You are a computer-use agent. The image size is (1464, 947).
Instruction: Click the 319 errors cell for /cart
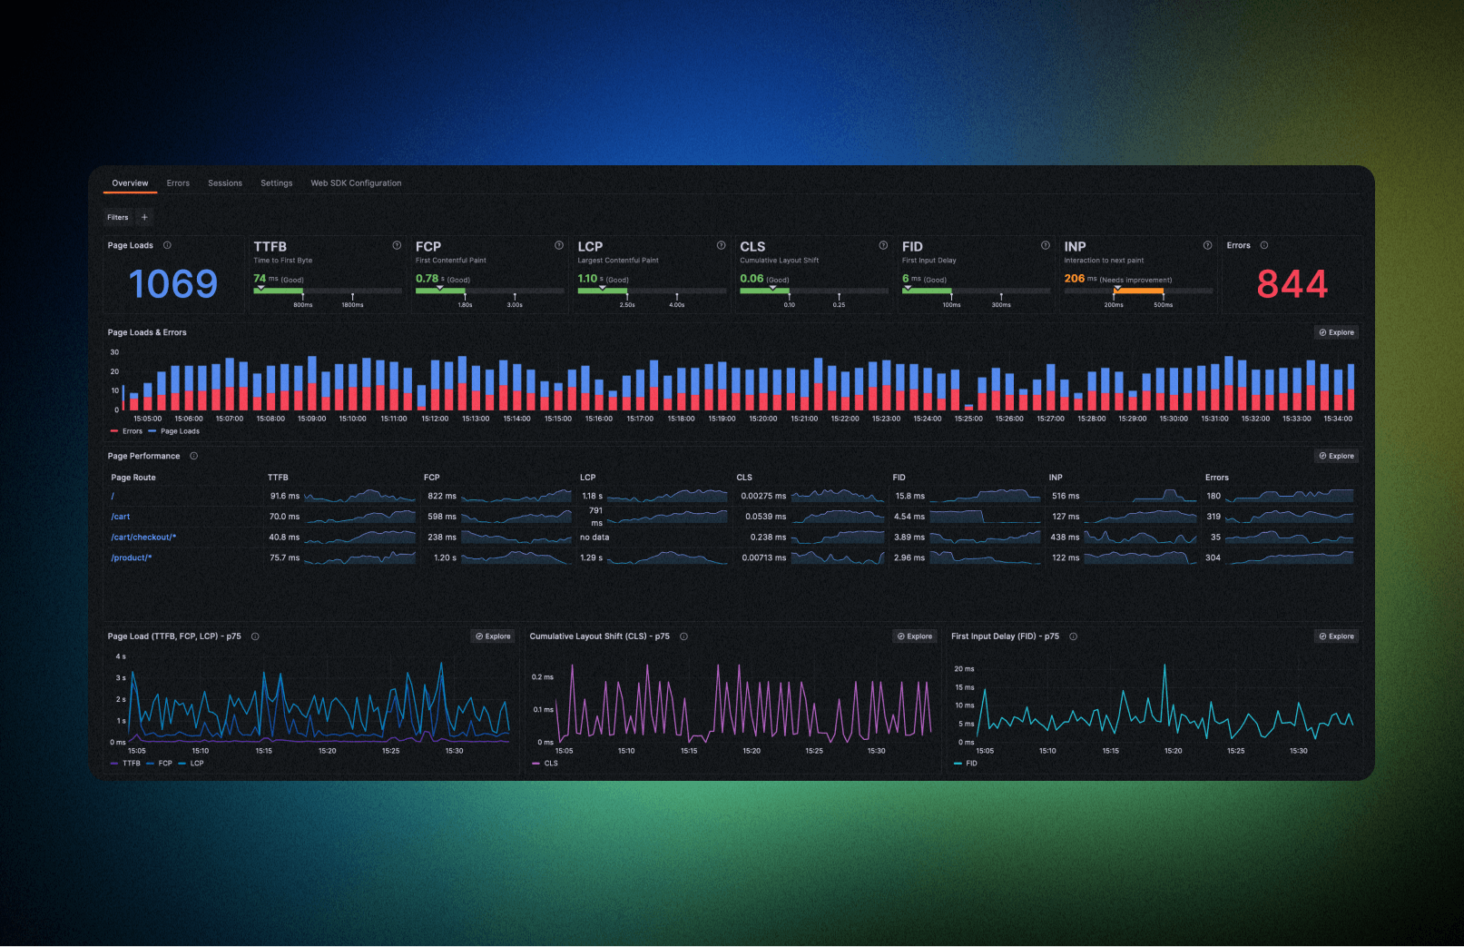(x=1213, y=517)
